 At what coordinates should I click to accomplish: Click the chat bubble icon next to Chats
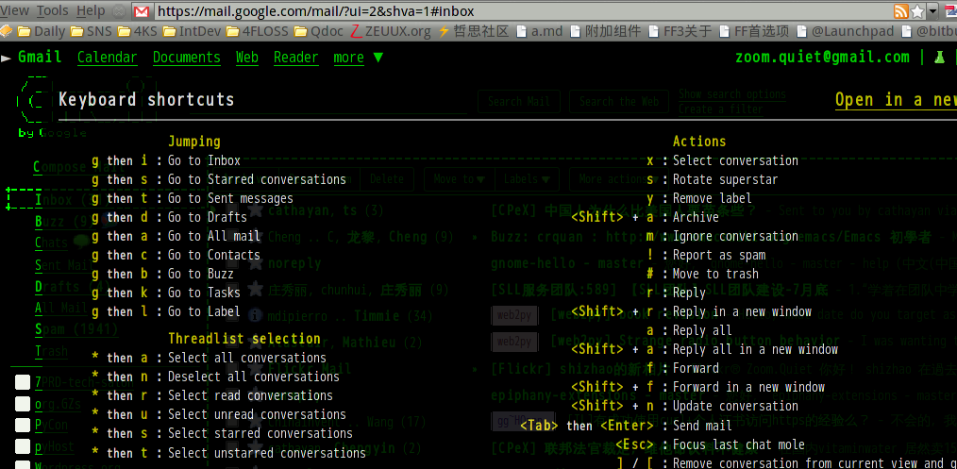pos(80,243)
